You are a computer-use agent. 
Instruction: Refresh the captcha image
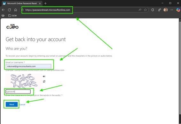(x=44, y=81)
